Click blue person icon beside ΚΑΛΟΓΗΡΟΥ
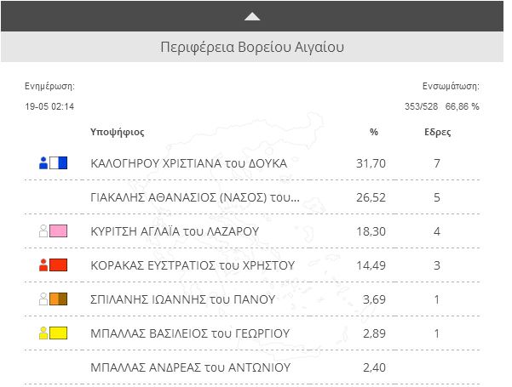 tap(43, 162)
